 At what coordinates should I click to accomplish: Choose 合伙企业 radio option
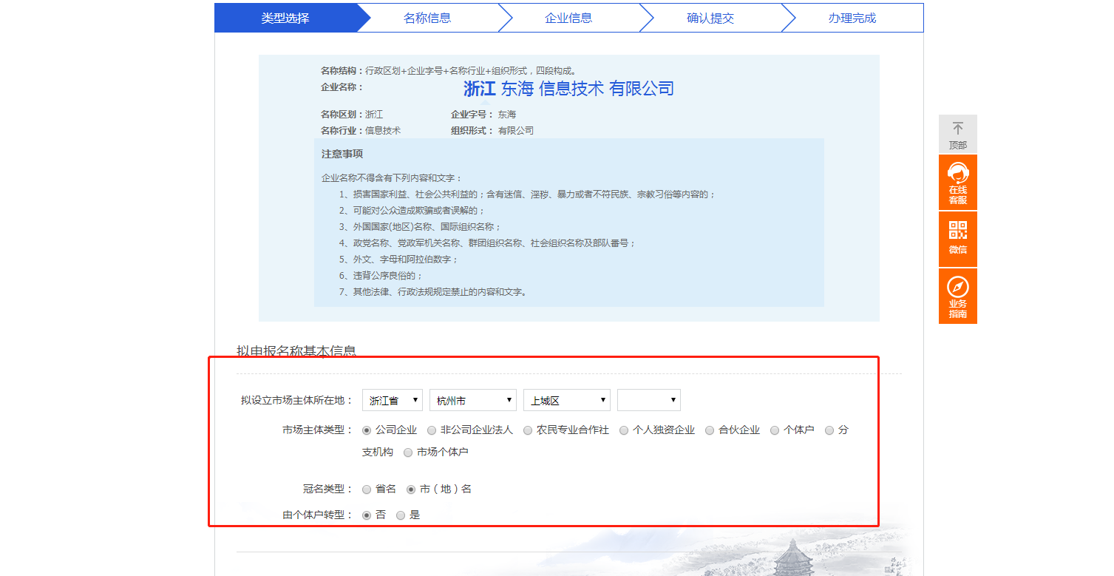pyautogui.click(x=710, y=430)
